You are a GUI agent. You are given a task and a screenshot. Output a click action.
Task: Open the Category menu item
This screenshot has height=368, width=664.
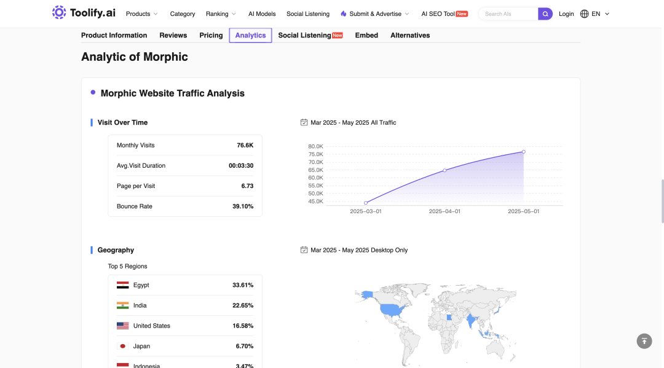coord(183,14)
